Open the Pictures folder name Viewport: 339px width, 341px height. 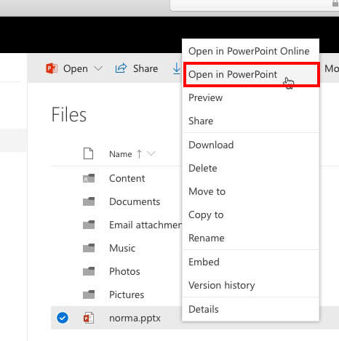(x=127, y=295)
